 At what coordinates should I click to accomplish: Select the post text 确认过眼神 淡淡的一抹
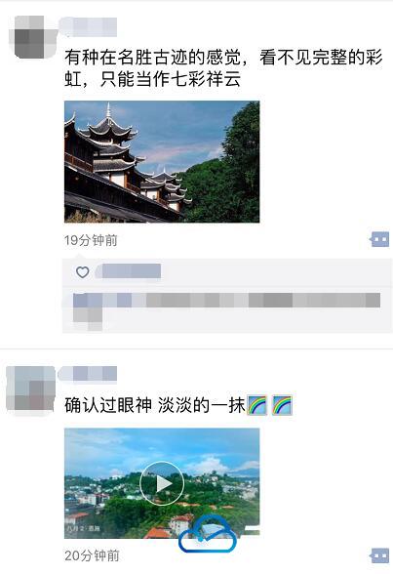pyautogui.click(x=155, y=405)
